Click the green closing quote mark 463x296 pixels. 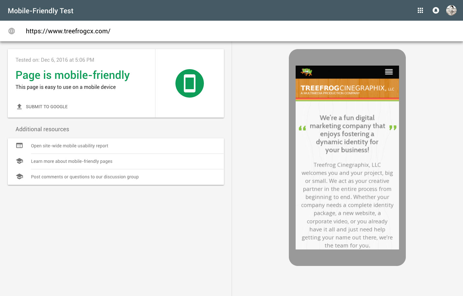[393, 128]
